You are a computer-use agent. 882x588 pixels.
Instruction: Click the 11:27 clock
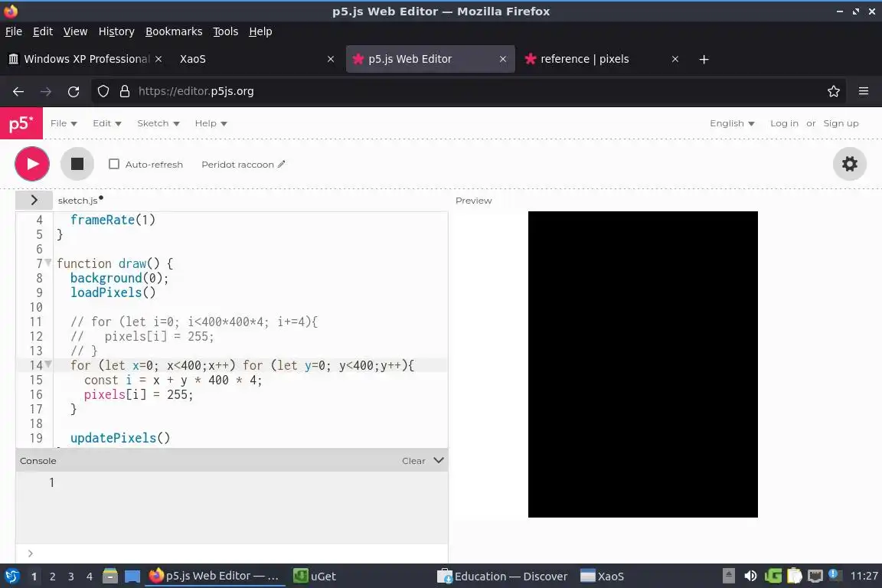864,576
